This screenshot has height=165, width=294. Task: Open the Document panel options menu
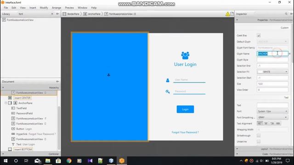click(x=57, y=82)
